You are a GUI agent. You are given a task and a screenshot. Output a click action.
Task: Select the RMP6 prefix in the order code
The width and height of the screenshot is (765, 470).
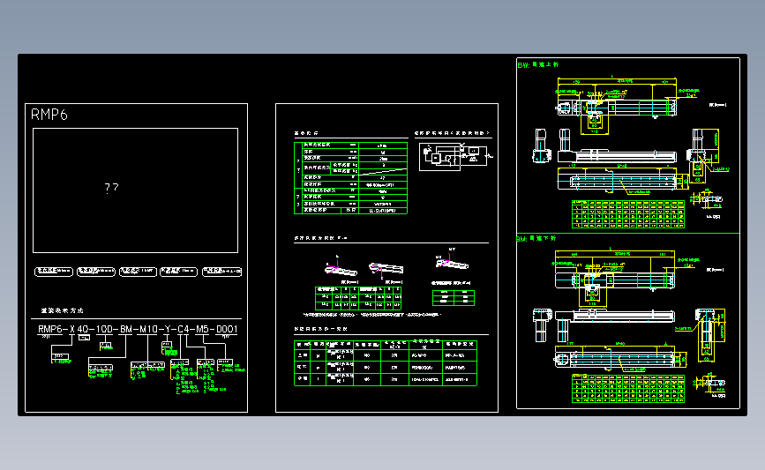[x=51, y=330]
